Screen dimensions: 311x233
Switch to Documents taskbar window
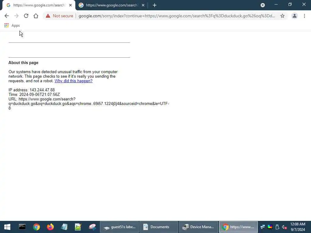pyautogui.click(x=159, y=227)
